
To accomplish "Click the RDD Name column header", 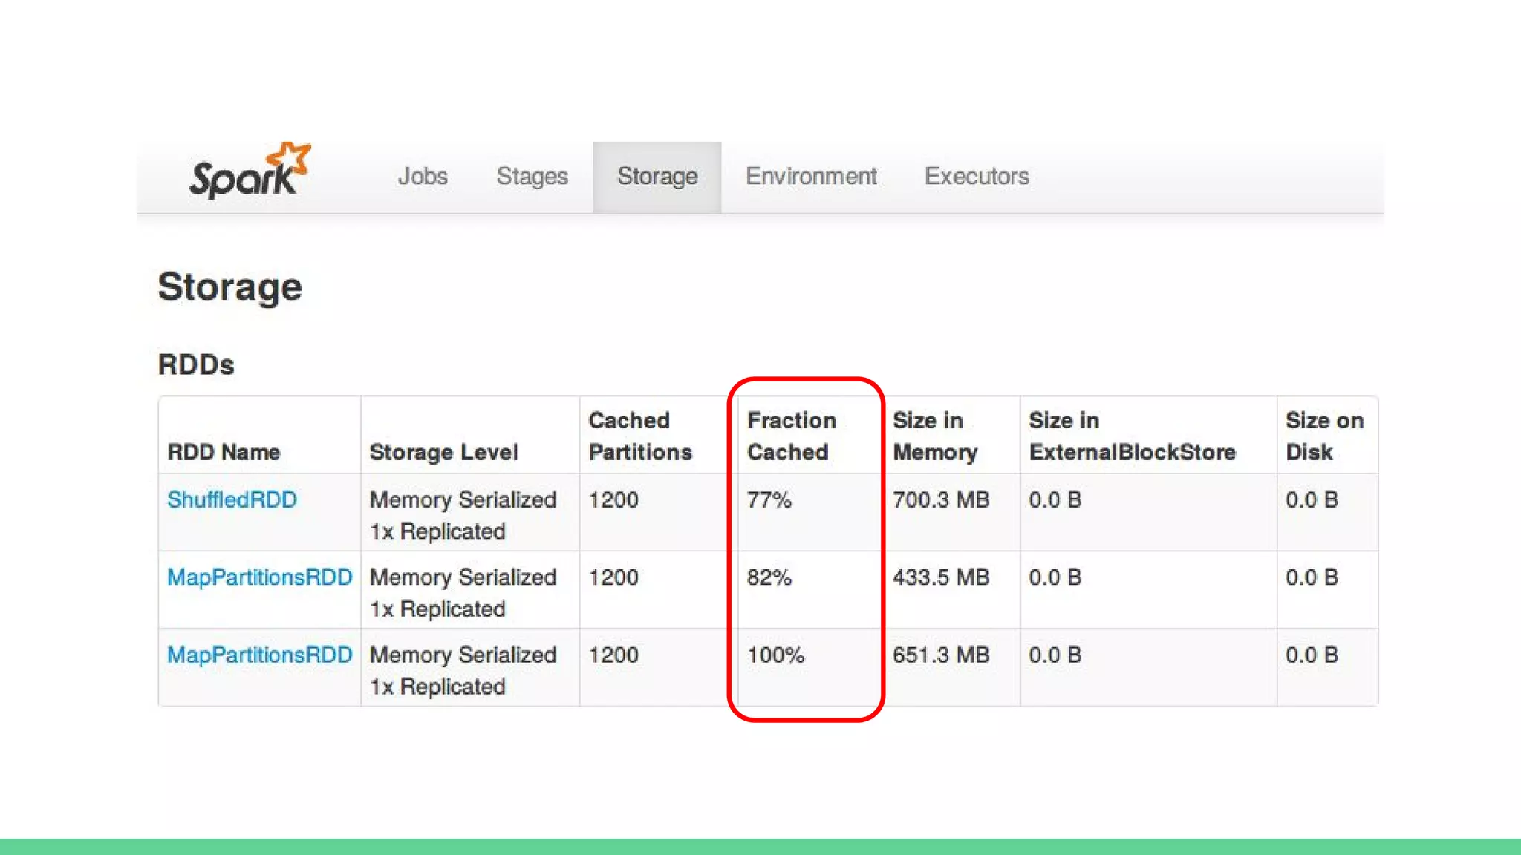I will point(224,452).
